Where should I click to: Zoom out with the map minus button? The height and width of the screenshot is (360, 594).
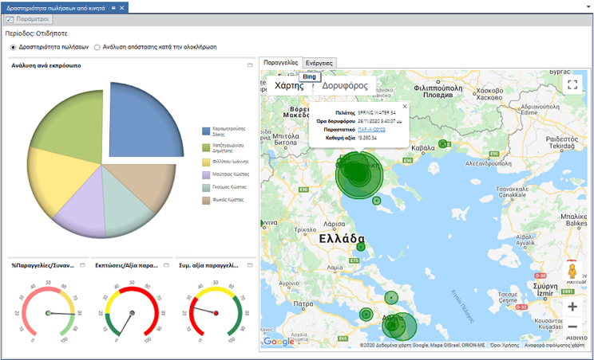click(x=572, y=327)
